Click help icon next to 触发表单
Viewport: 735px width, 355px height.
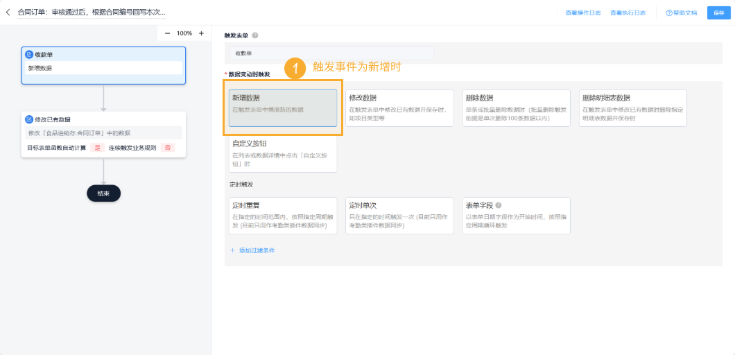point(255,35)
